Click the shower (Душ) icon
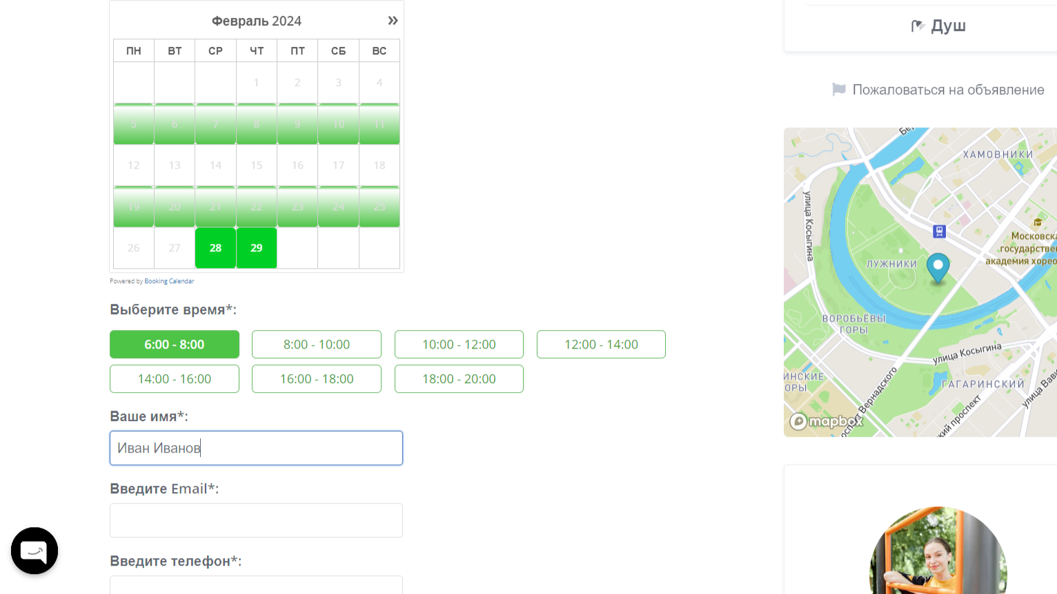The height and width of the screenshot is (594, 1057). pos(918,26)
